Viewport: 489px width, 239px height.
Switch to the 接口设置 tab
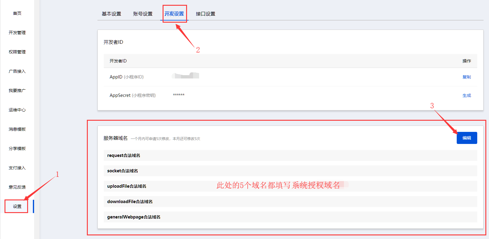point(205,14)
